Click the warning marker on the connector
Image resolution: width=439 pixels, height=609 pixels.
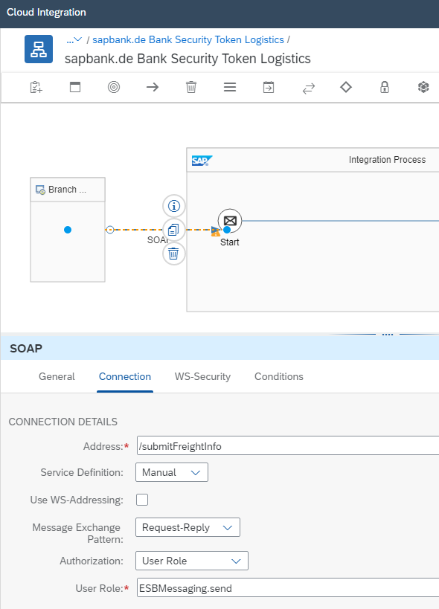click(x=216, y=233)
